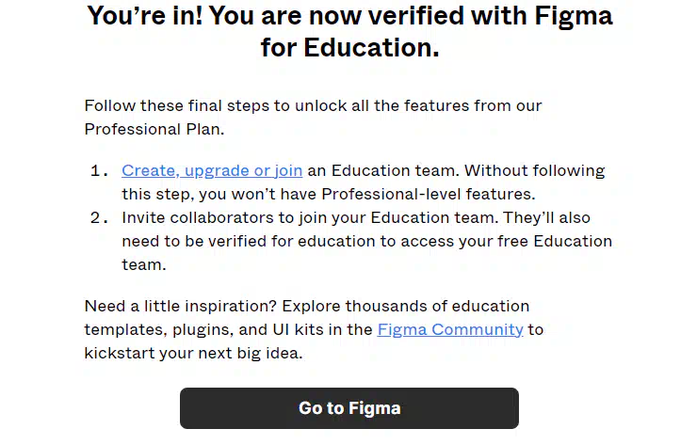
Task: Click the Go to Figma button
Action: 349,408
